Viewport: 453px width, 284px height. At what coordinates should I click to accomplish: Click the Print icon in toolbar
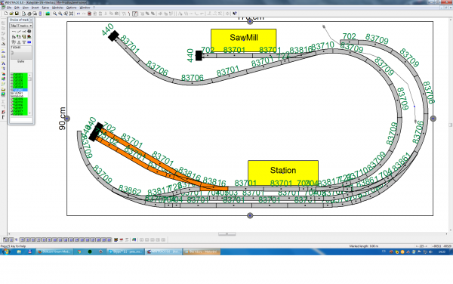[x=29, y=14]
